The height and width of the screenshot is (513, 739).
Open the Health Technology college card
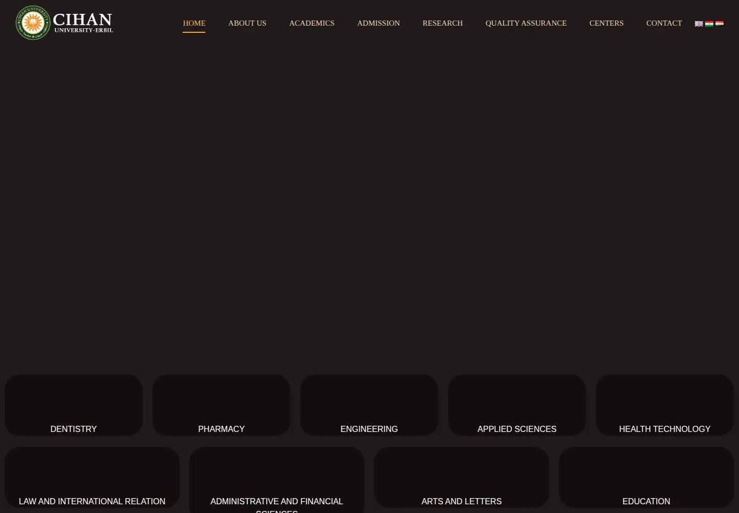[665, 405]
